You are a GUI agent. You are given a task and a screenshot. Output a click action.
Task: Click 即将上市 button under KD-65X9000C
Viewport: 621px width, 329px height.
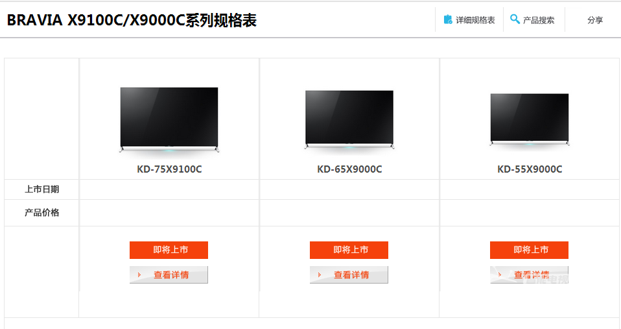tap(349, 250)
